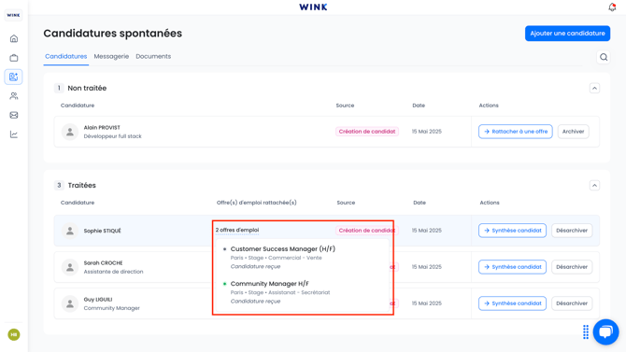Select Community Manager H/F offer
Image resolution: width=626 pixels, height=352 pixels.
(x=269, y=283)
